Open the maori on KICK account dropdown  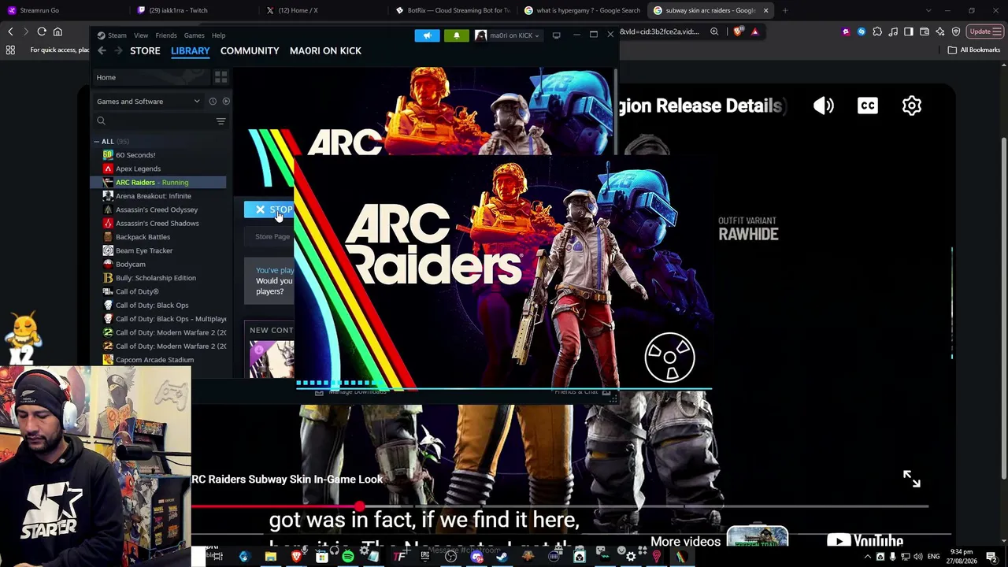tap(508, 35)
